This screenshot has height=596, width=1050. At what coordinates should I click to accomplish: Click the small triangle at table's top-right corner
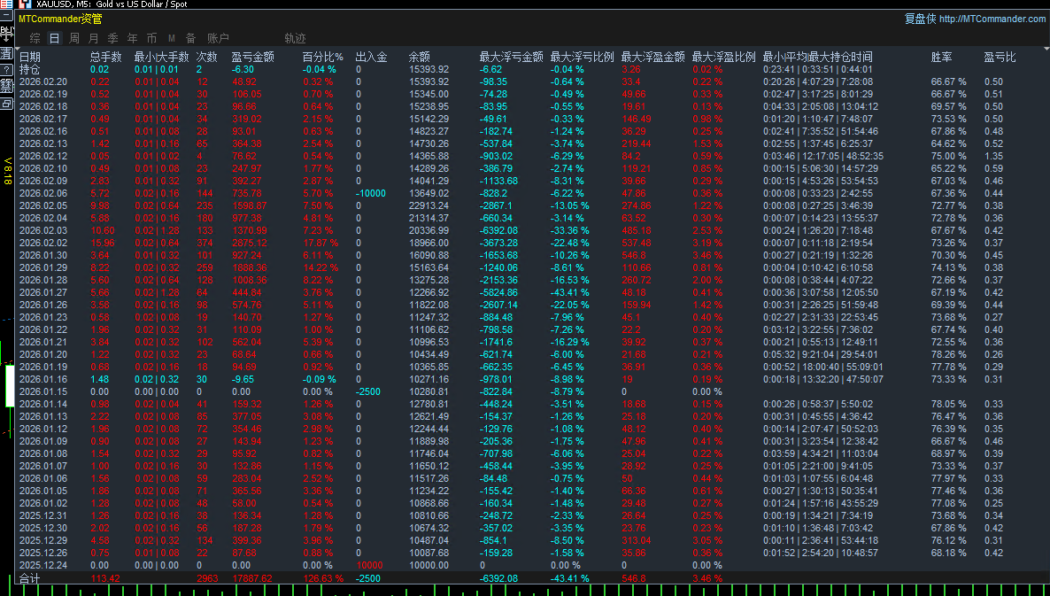[1046, 48]
